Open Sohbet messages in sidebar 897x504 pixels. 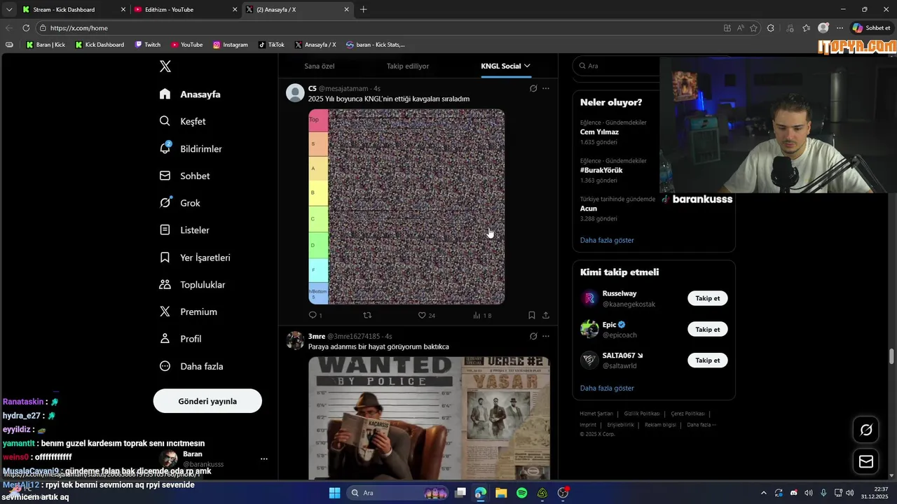[185, 176]
